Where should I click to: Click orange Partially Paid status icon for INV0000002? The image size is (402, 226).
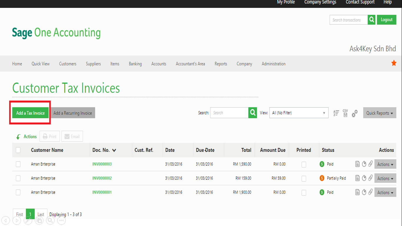pos(322,178)
